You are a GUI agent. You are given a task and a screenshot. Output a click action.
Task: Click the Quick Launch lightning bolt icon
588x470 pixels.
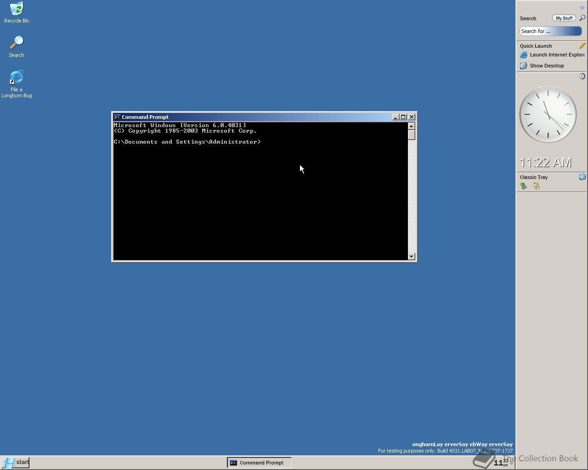[x=582, y=45]
